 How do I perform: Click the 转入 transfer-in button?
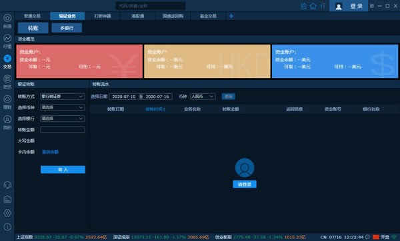[63, 170]
